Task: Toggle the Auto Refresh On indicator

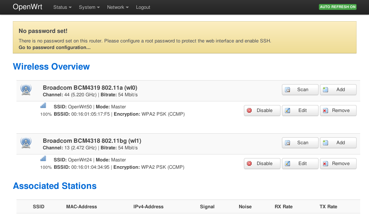Action: point(338,7)
